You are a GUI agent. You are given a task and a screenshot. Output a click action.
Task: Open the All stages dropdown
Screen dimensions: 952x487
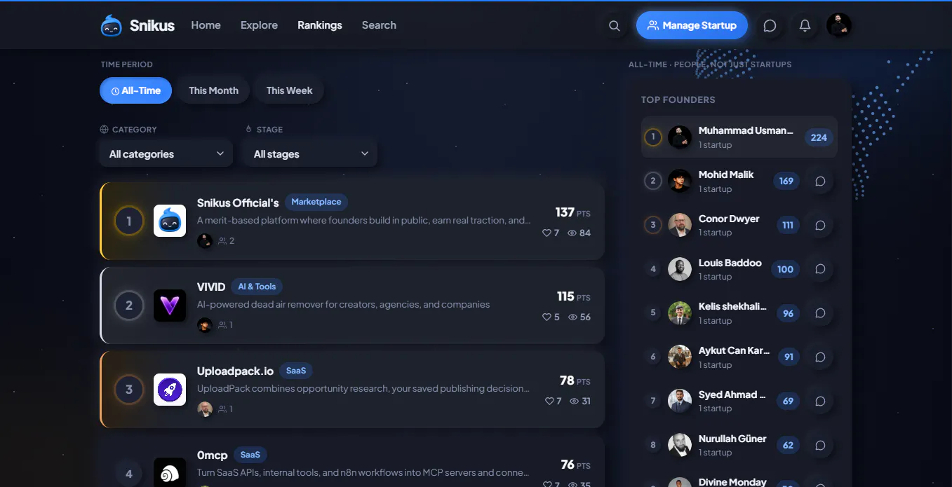click(311, 154)
